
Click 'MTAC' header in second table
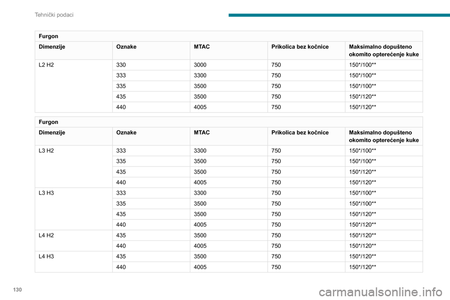pyautogui.click(x=202, y=133)
